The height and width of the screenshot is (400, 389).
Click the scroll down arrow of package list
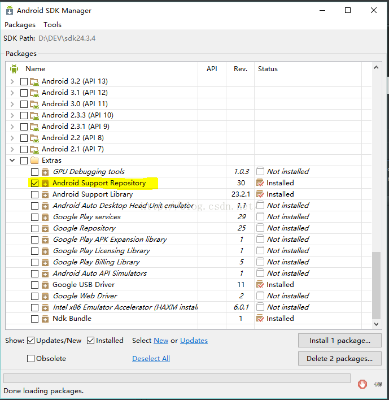tap(376, 324)
